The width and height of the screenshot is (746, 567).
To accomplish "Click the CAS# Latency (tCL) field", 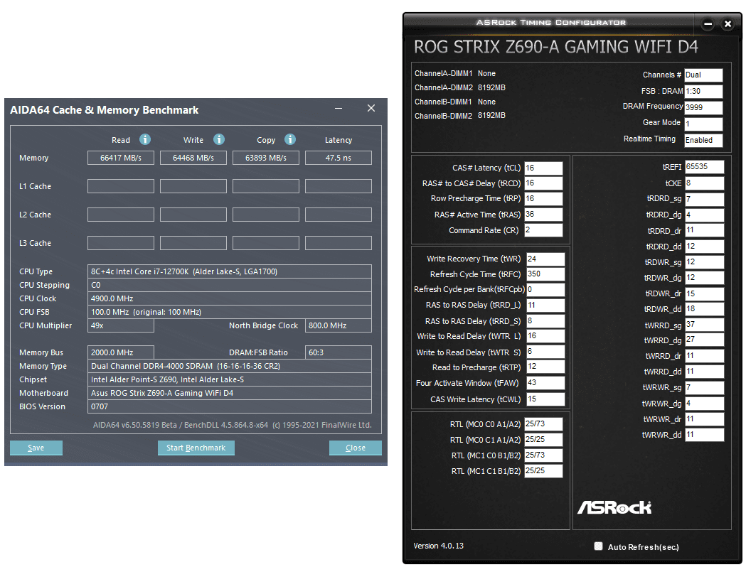I will [x=543, y=168].
